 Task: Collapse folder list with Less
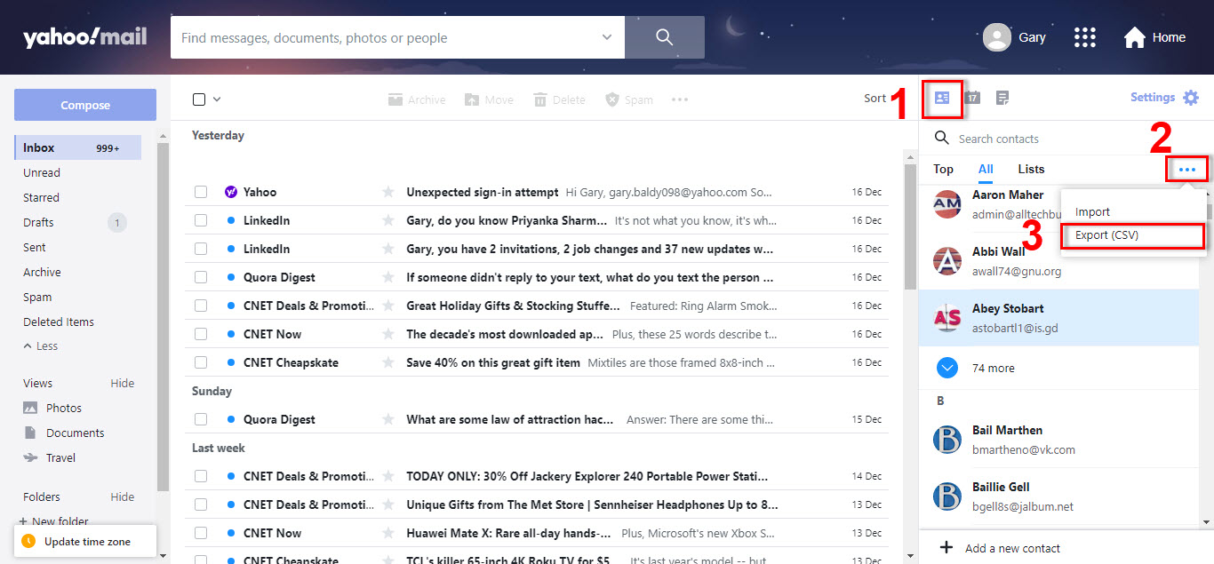coord(40,346)
